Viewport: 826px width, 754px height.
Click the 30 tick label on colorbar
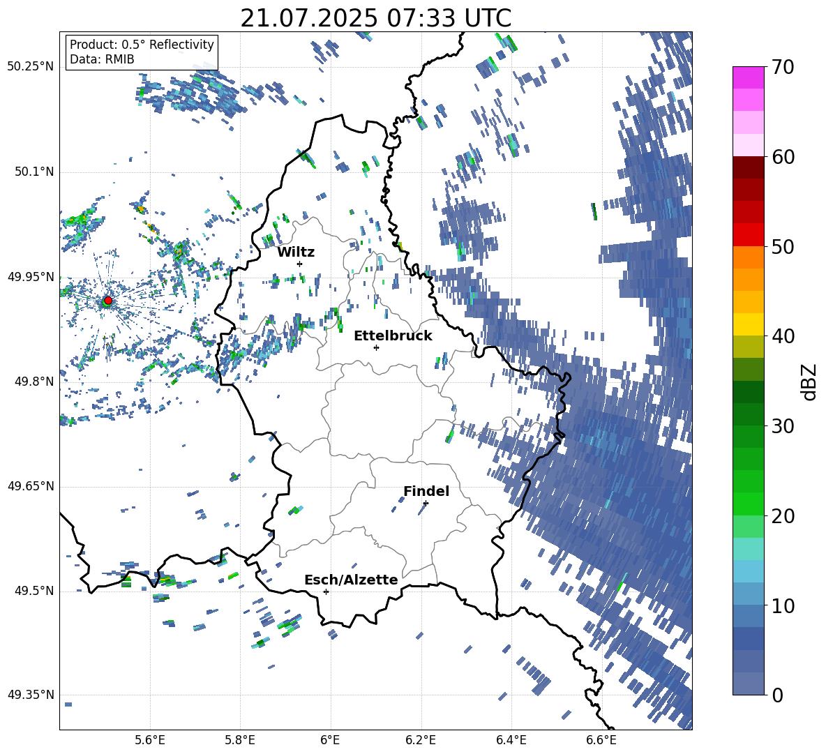pyautogui.click(x=782, y=425)
